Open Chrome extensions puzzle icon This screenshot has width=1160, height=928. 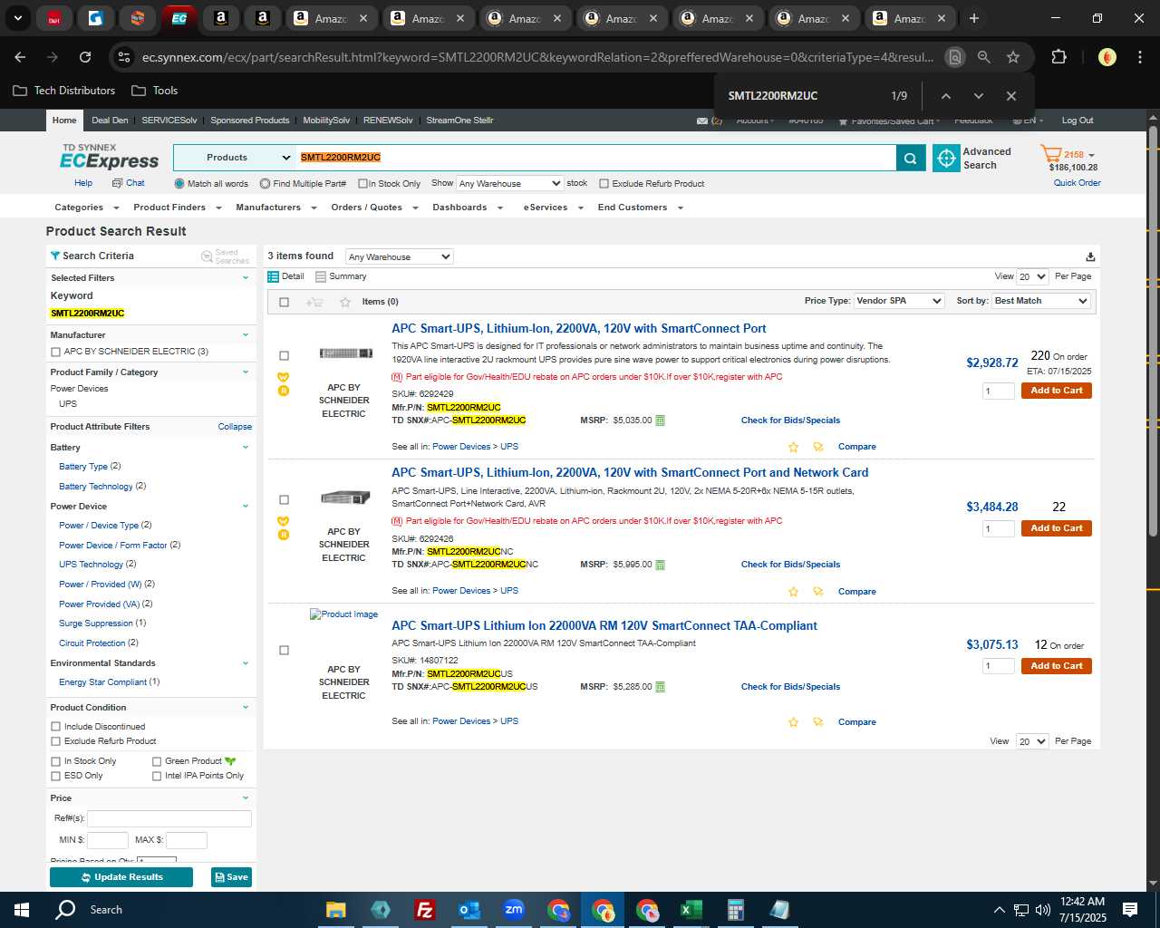[1058, 57]
